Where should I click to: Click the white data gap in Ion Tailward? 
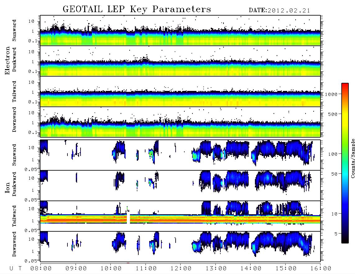click(128, 218)
